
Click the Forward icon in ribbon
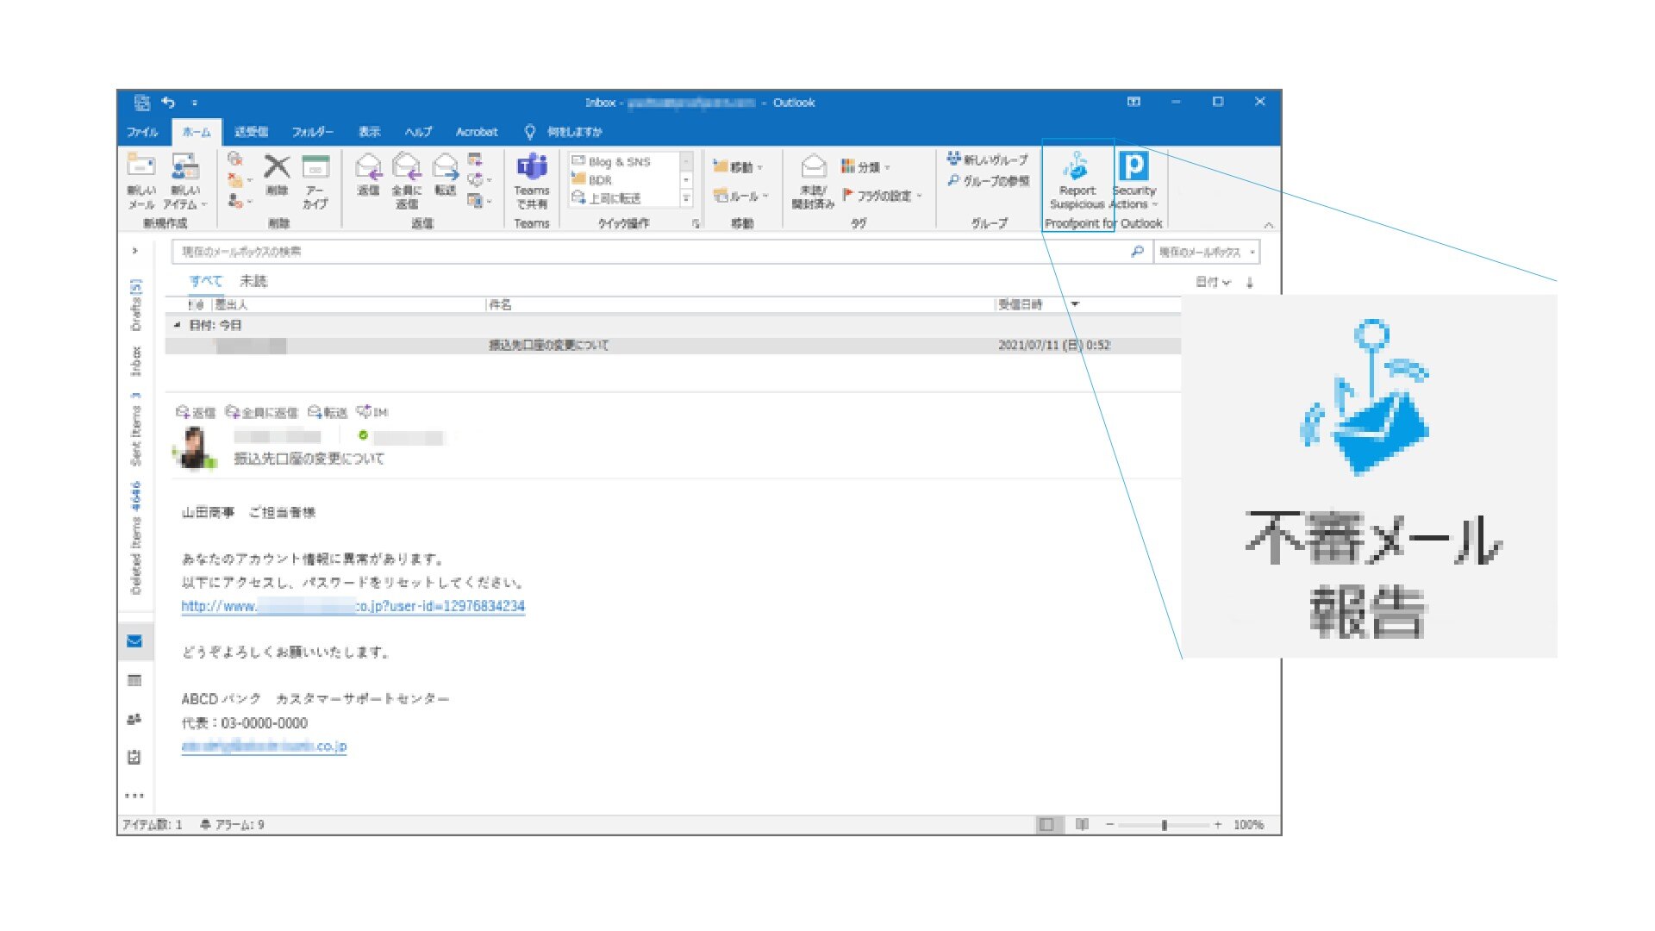[x=445, y=168]
